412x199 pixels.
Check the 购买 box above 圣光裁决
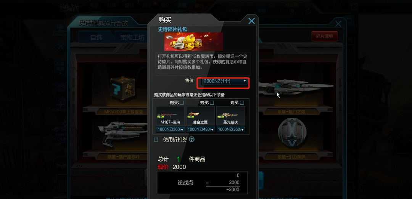pyautogui.click(x=242, y=103)
